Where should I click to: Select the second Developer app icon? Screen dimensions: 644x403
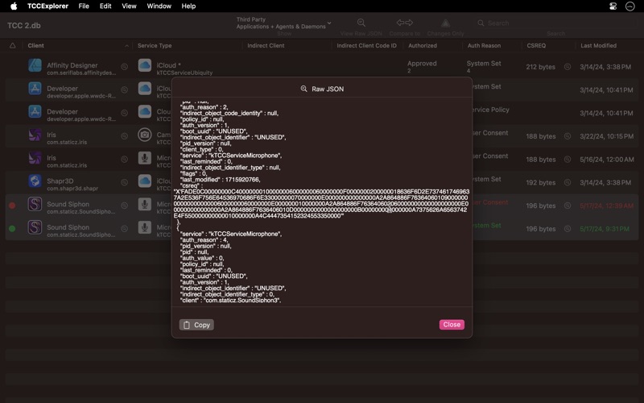coord(35,111)
